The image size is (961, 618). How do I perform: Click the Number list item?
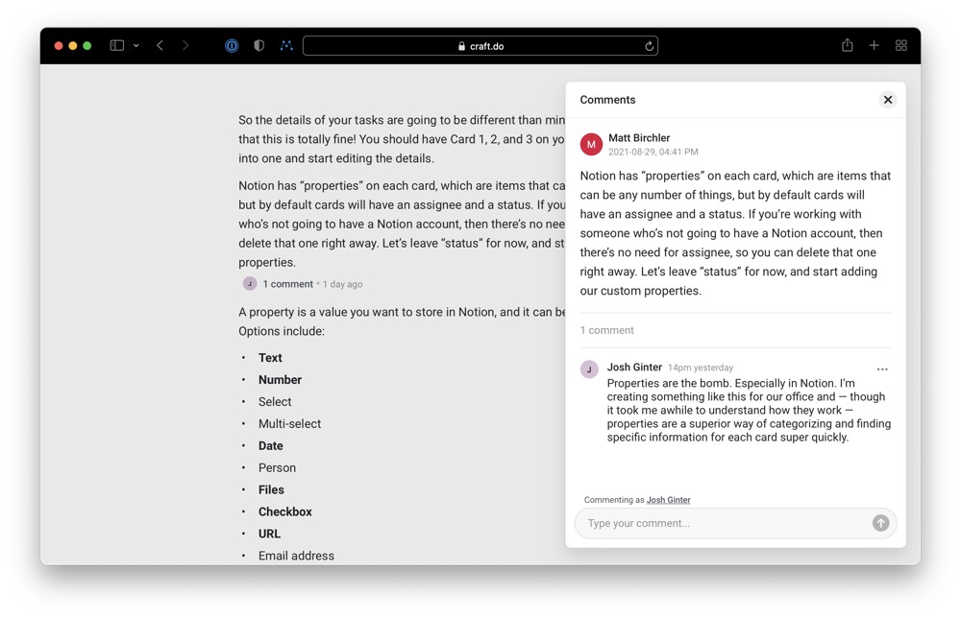pos(280,380)
